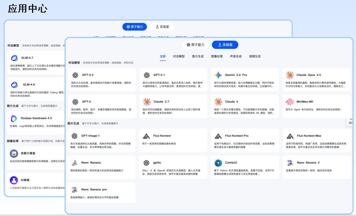Open the 图片生成 filter tab
The width and height of the screenshot is (356, 216).
coord(198,56)
